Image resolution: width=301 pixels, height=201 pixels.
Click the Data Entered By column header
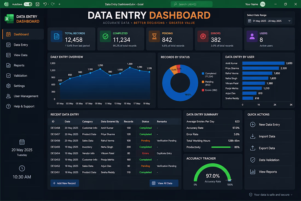point(110,121)
